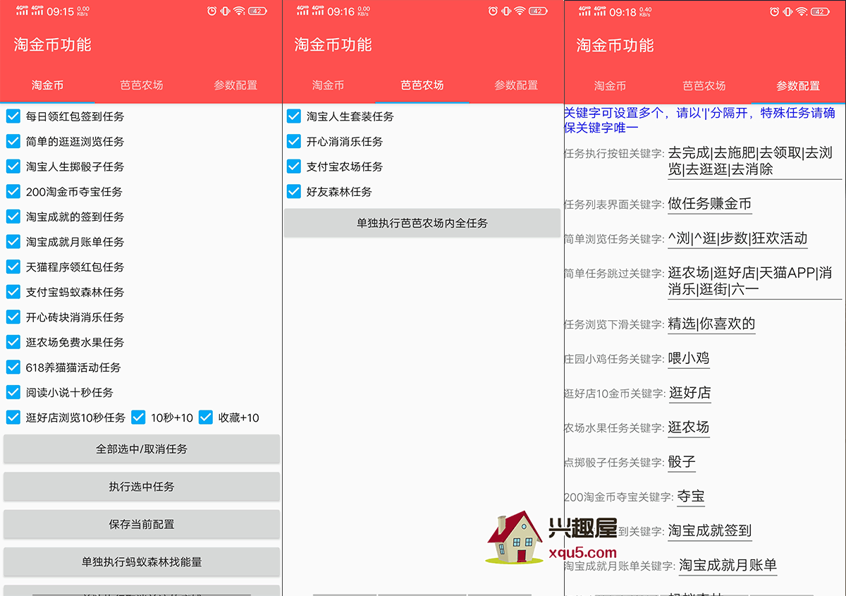Tap the 单独执行芭芭农场内全任务 button
846x596 pixels.
[x=422, y=224]
